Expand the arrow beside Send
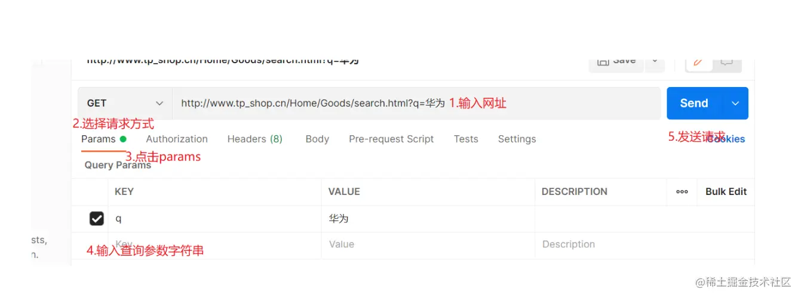The height and width of the screenshot is (298, 801). pyautogui.click(x=735, y=103)
